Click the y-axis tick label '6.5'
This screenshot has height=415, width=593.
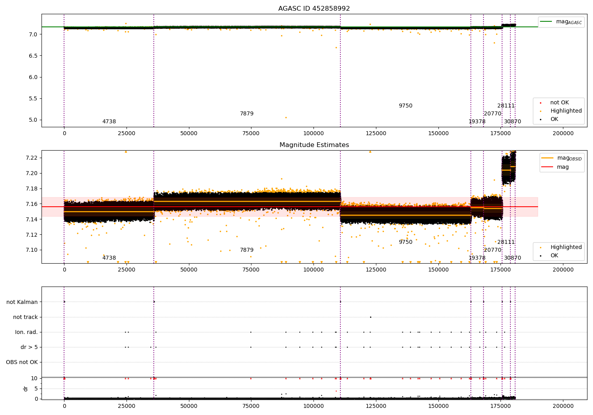click(33, 56)
